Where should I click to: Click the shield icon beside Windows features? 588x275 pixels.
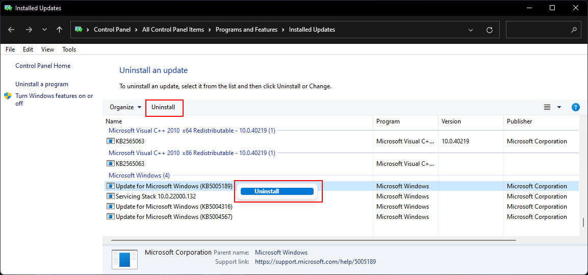[8, 96]
